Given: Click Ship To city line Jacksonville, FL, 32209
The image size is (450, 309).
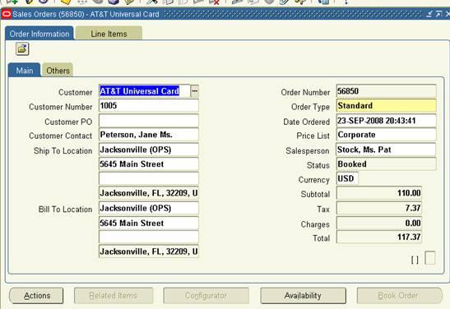Looking at the screenshot, I should point(149,193).
